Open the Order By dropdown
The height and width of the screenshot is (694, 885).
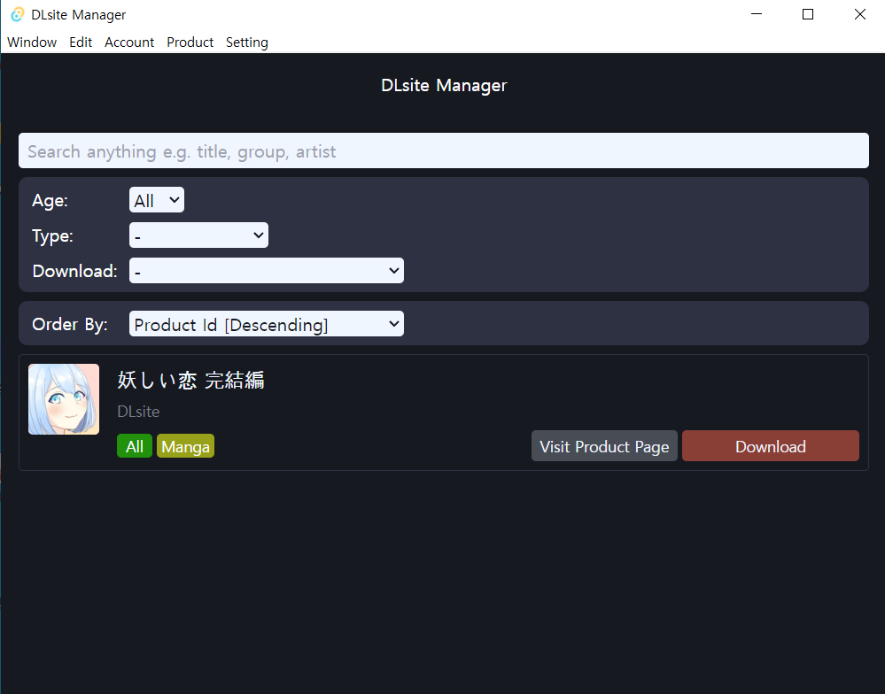pyautogui.click(x=266, y=323)
